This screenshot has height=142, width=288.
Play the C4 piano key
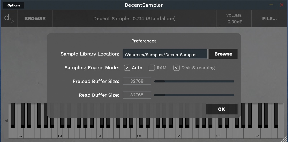pyautogui.click(x=99, y=133)
